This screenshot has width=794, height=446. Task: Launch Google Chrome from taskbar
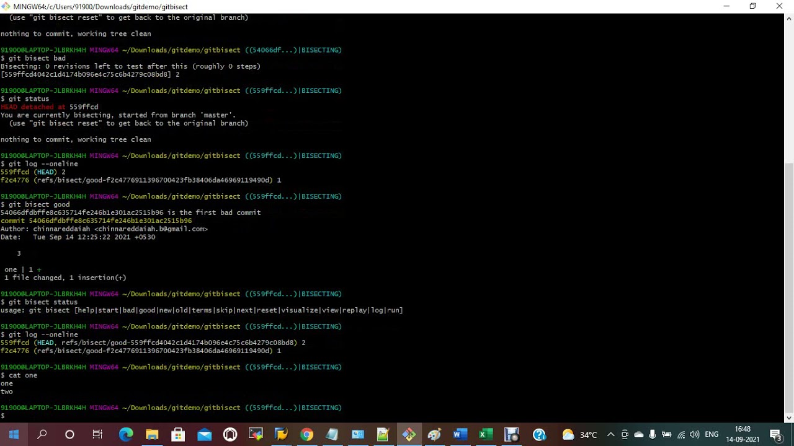(307, 434)
